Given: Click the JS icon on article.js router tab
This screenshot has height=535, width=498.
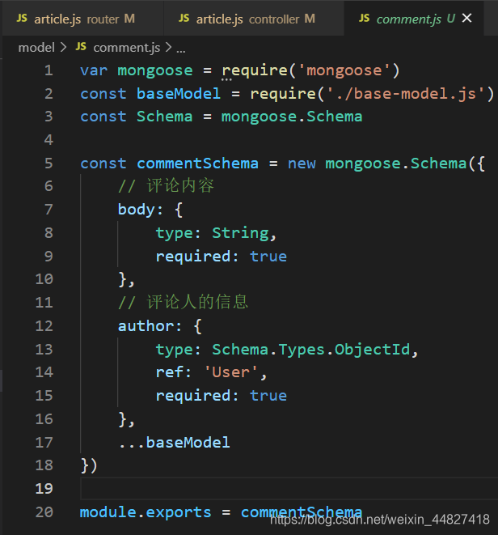Looking at the screenshot, I should (22, 19).
